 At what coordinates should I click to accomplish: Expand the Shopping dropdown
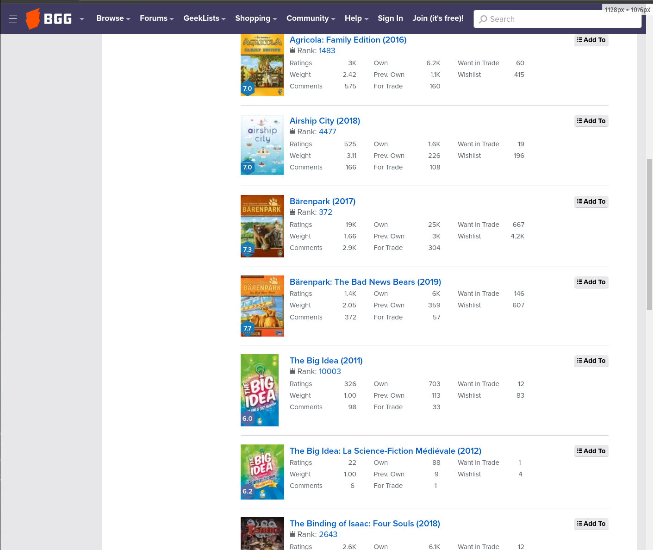click(255, 19)
